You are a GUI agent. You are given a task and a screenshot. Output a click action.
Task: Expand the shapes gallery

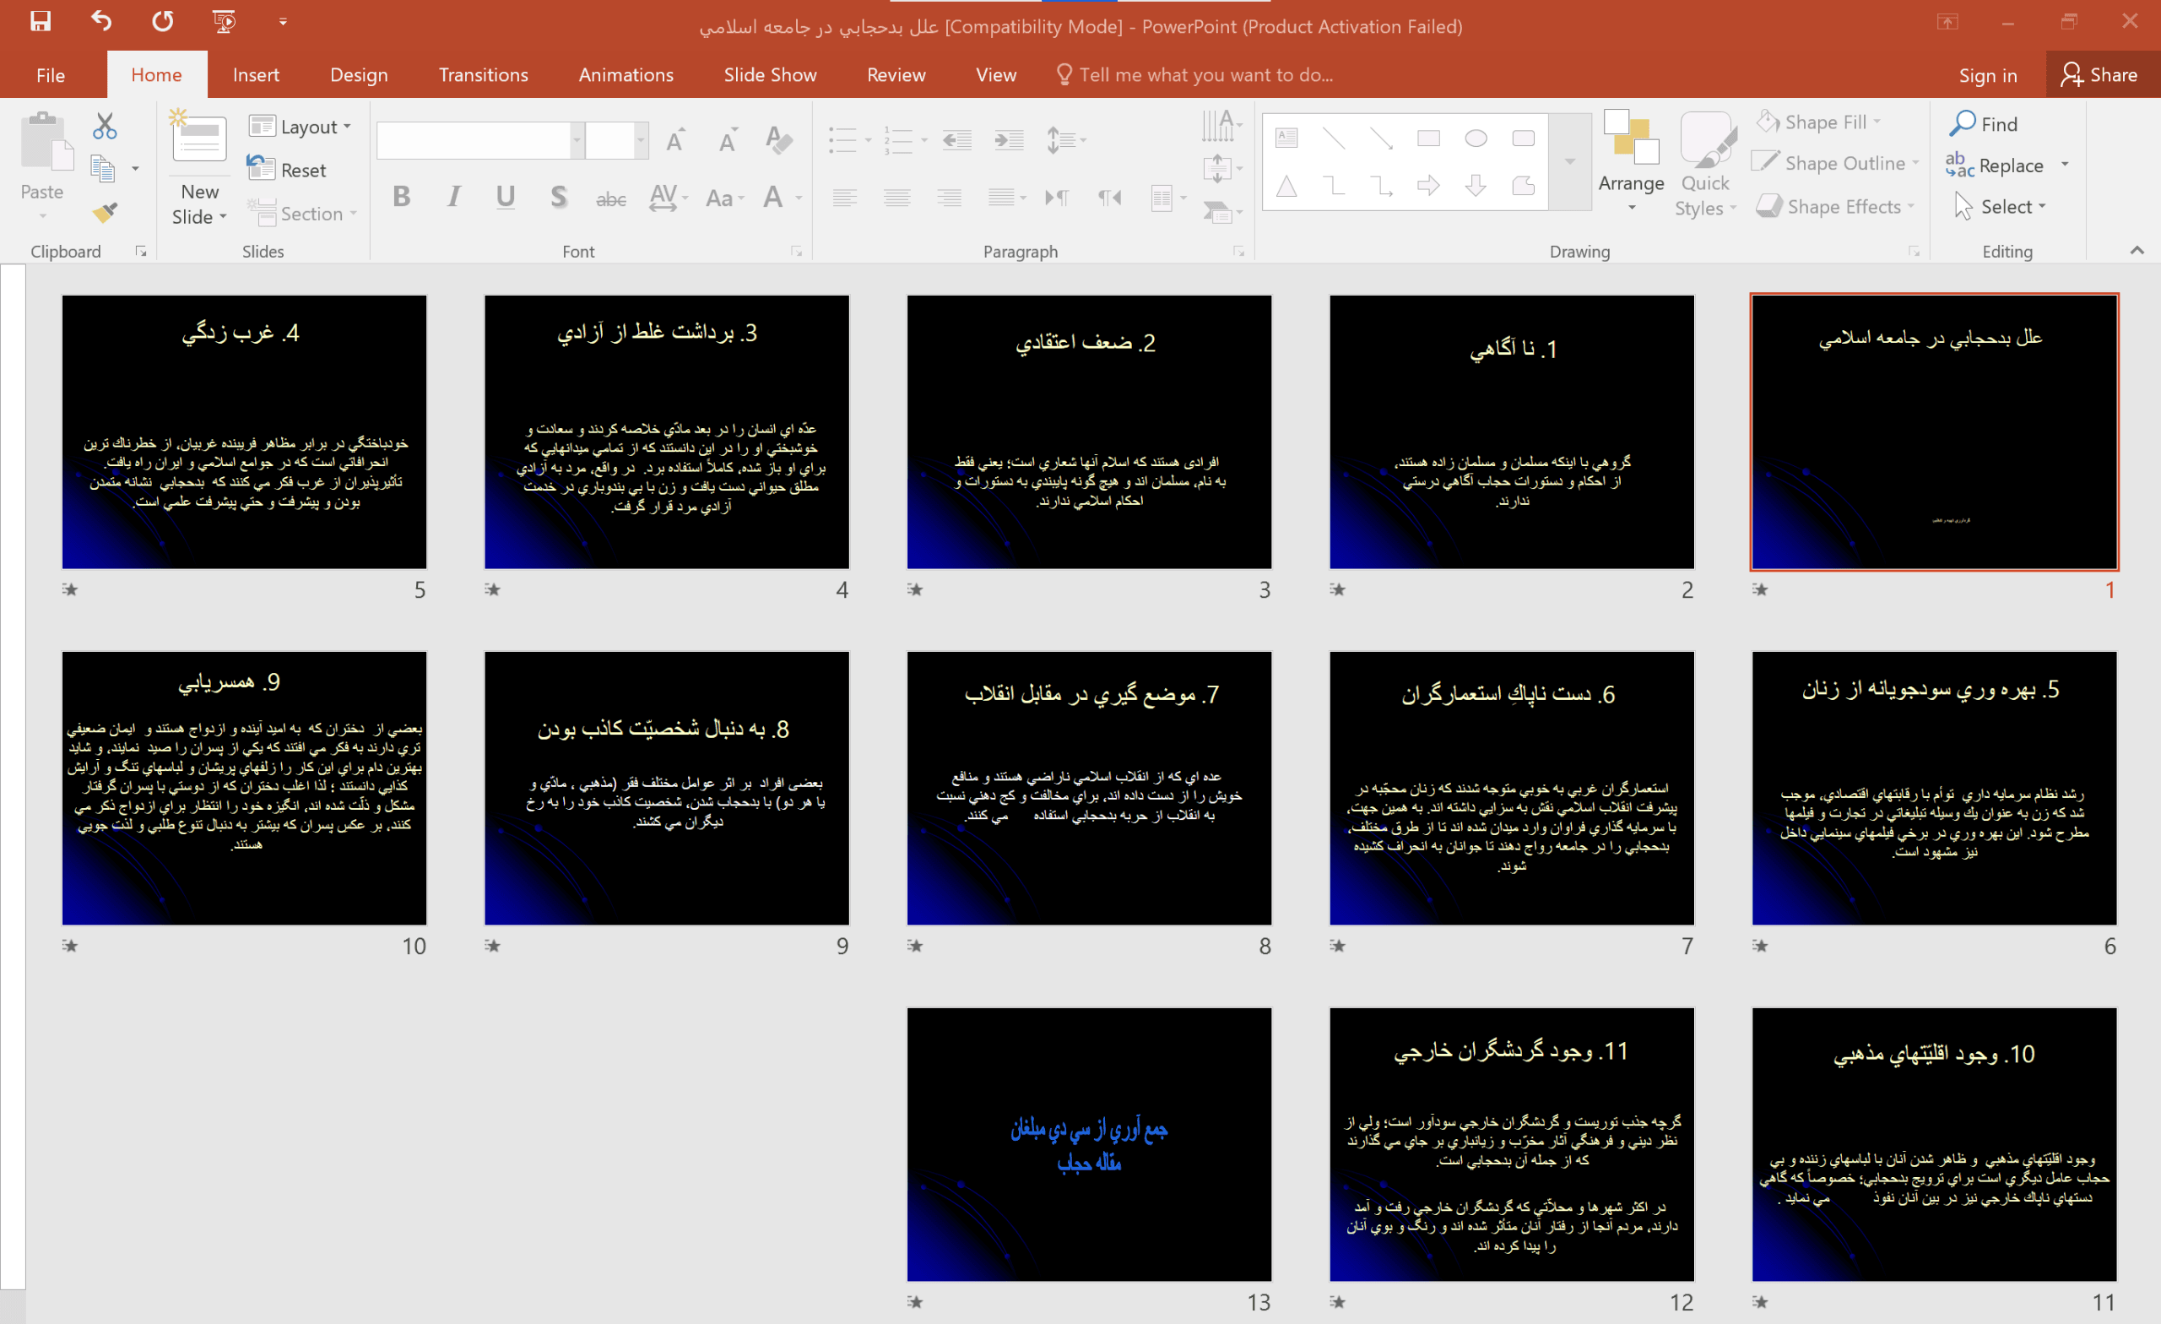coord(1570,161)
